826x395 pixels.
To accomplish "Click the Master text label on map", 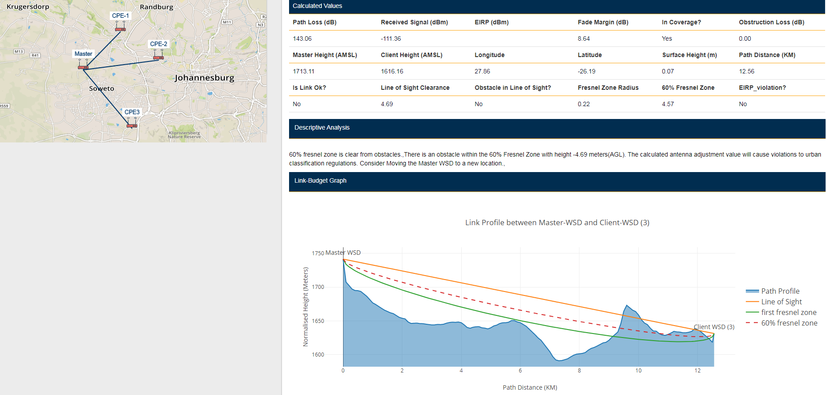I will tap(83, 54).
